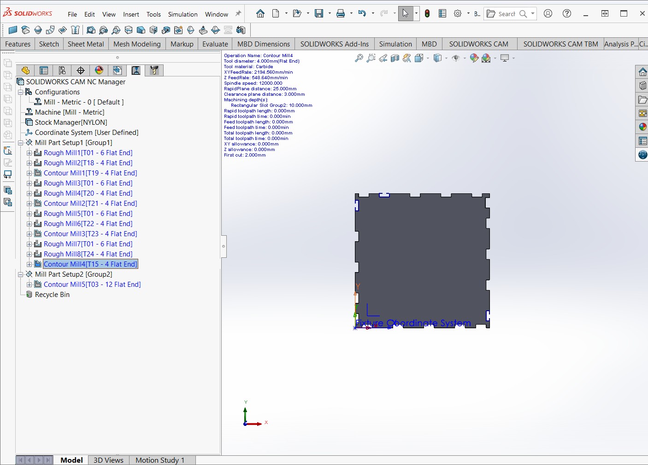Click the Previous View icon
The width and height of the screenshot is (648, 465).
[x=383, y=58]
